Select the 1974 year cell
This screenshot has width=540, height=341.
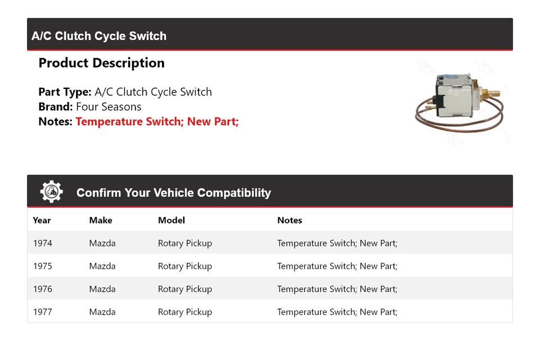[42, 244]
